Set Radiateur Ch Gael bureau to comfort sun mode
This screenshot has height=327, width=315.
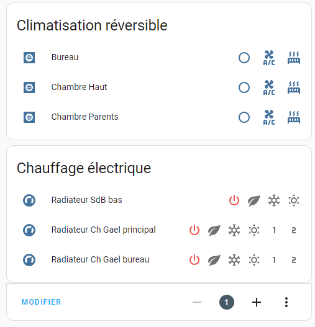[x=254, y=260]
